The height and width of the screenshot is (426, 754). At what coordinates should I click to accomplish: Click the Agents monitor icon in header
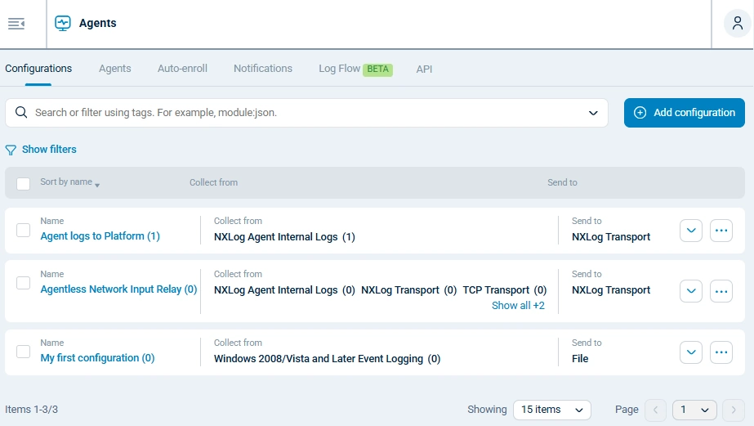63,24
